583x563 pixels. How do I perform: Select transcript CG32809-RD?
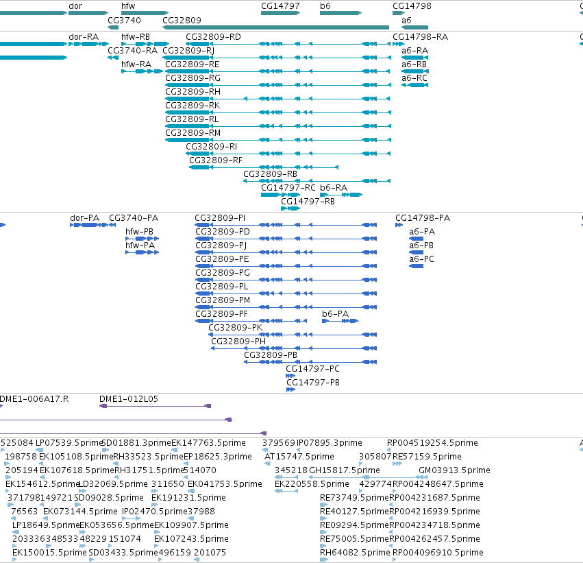pyautogui.click(x=214, y=37)
